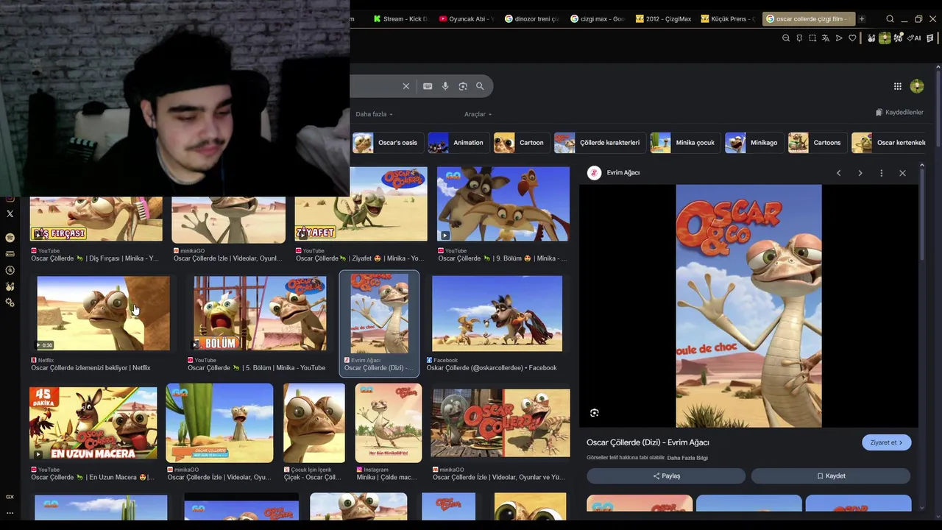Bookmark page with the heart icon

[852, 38]
